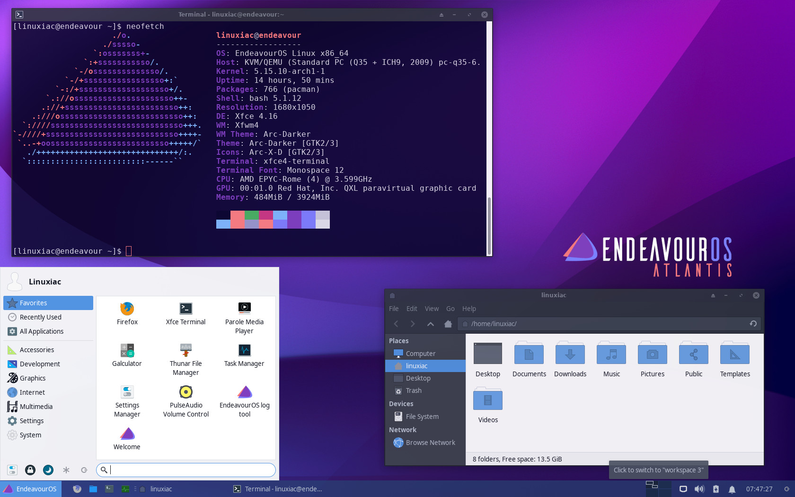Viewport: 795px width, 497px height.
Task: Click the log out icon in menu footer
Action: tap(84, 470)
